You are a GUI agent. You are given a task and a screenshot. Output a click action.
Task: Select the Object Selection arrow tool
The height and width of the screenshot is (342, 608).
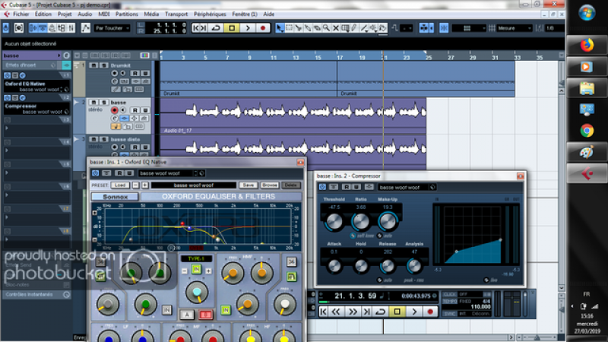click(x=280, y=28)
